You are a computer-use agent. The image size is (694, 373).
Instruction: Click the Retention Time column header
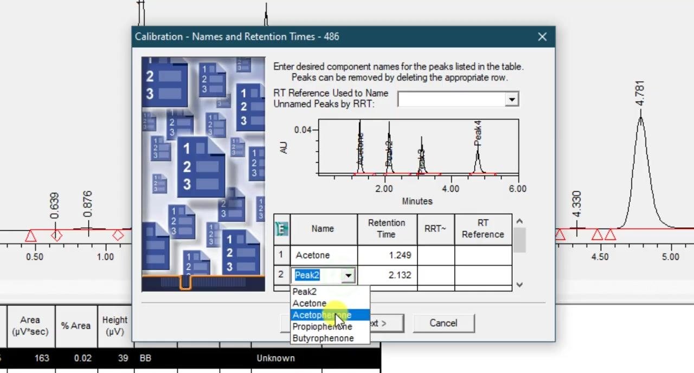[x=387, y=229]
